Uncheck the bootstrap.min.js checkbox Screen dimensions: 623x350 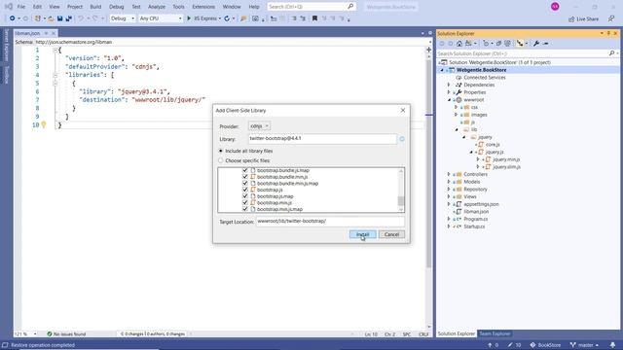point(245,203)
